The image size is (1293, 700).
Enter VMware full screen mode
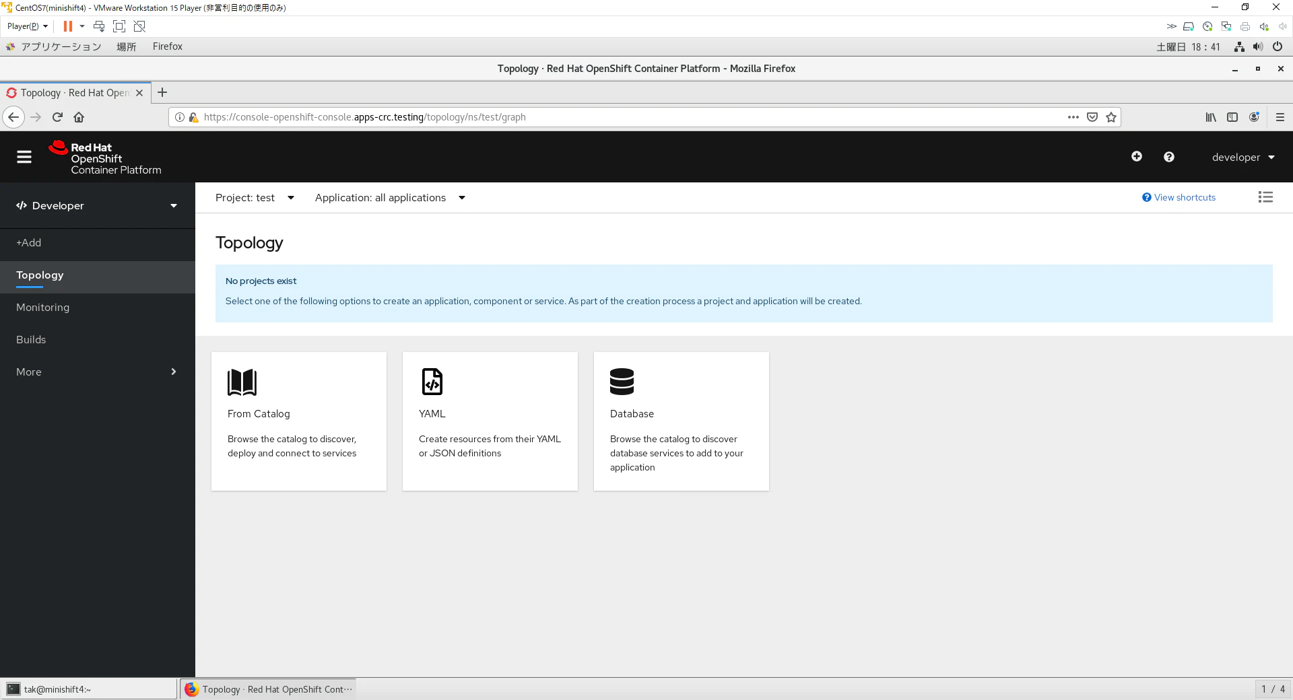(x=119, y=26)
